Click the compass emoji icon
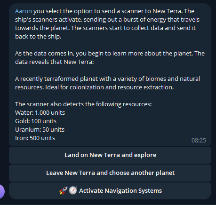The width and height of the screenshot is (216, 205). pyautogui.click(x=73, y=190)
